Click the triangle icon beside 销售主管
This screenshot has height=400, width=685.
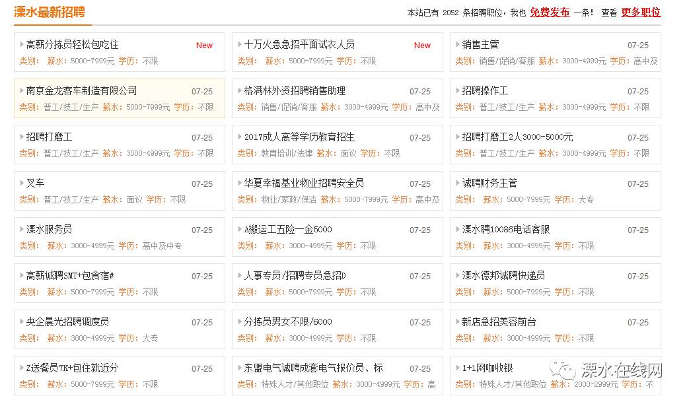[x=458, y=44]
